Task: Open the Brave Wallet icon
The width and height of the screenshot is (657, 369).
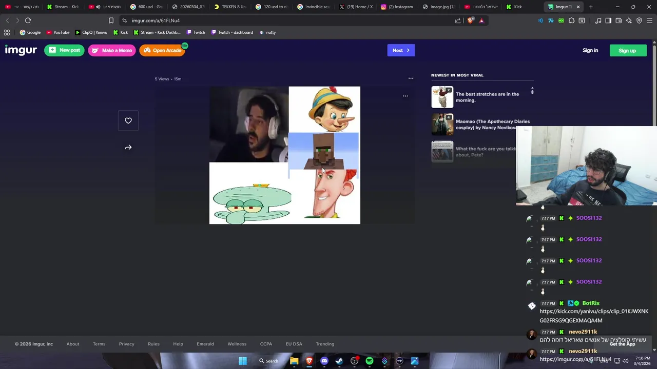Action: [619, 20]
